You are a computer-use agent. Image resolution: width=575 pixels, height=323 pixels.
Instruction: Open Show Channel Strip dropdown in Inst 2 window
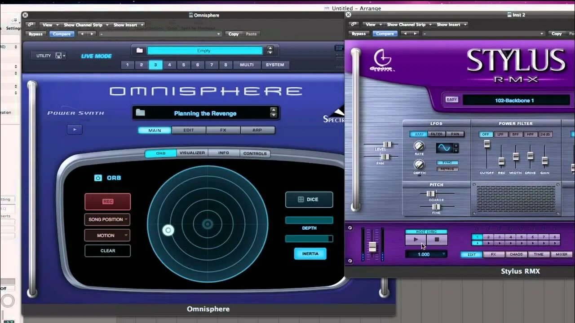tap(409, 25)
